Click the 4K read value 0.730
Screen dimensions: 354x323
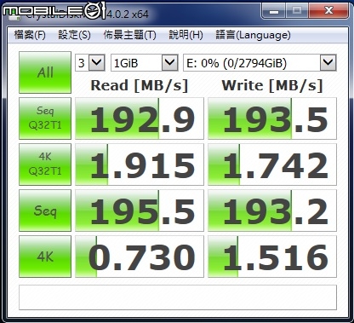click(x=140, y=257)
